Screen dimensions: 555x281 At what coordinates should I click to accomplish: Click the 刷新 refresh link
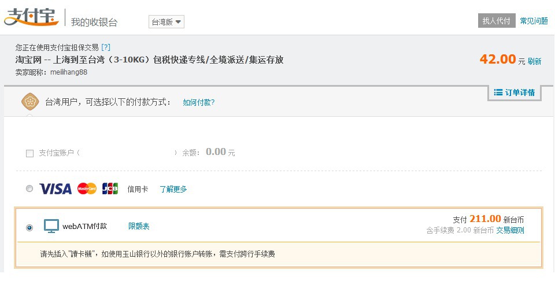(535, 61)
